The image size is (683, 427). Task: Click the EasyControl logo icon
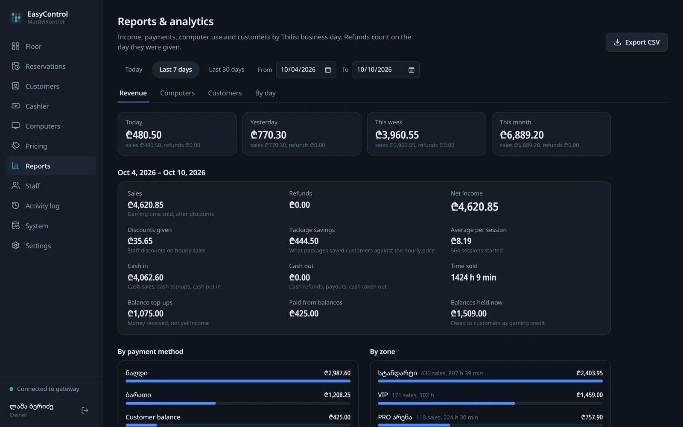(16, 18)
